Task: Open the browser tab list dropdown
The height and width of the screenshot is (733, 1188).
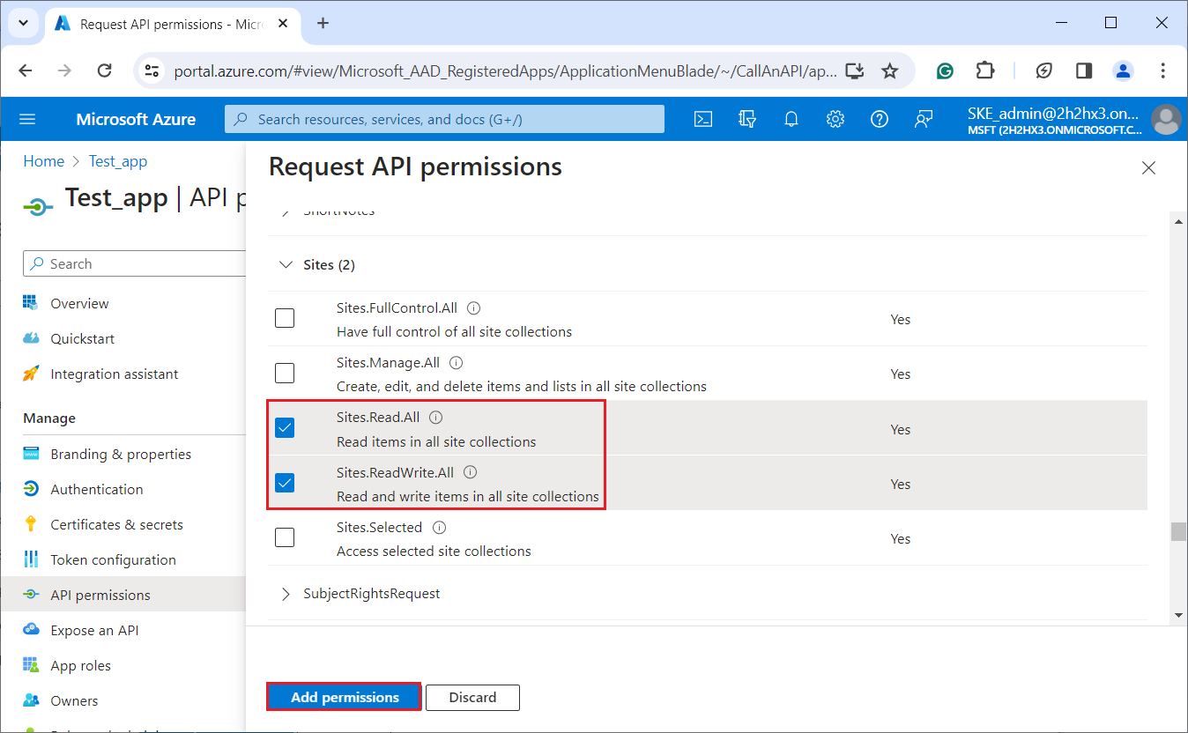Action: pos(23,24)
